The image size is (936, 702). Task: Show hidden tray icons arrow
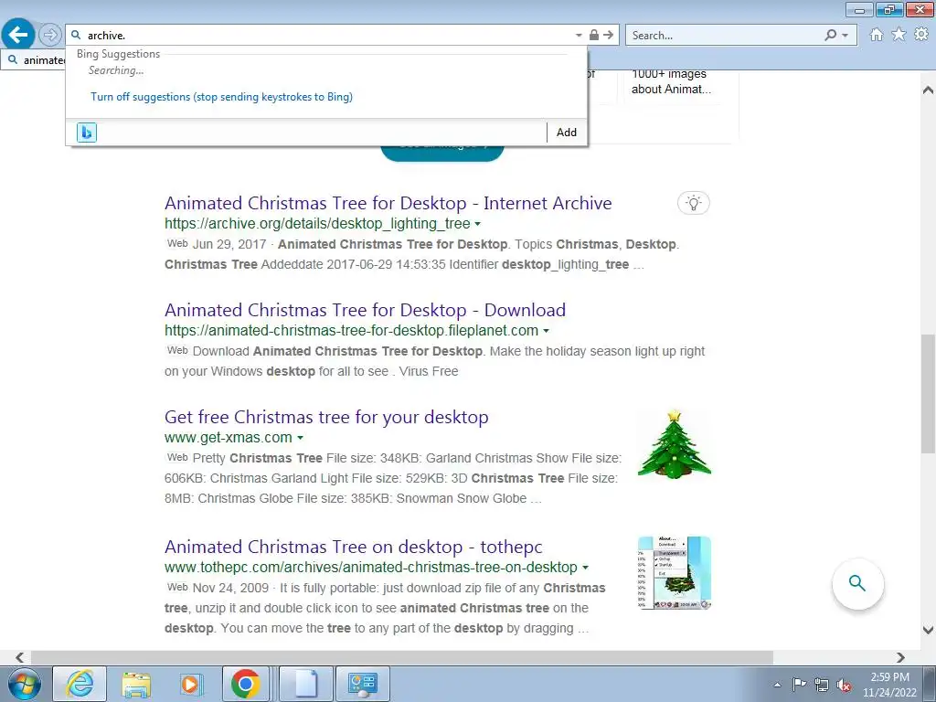(x=777, y=685)
